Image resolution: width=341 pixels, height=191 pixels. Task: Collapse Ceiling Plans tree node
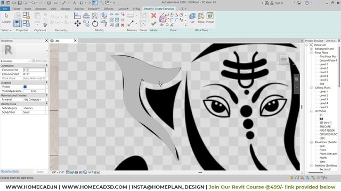tap(311, 88)
